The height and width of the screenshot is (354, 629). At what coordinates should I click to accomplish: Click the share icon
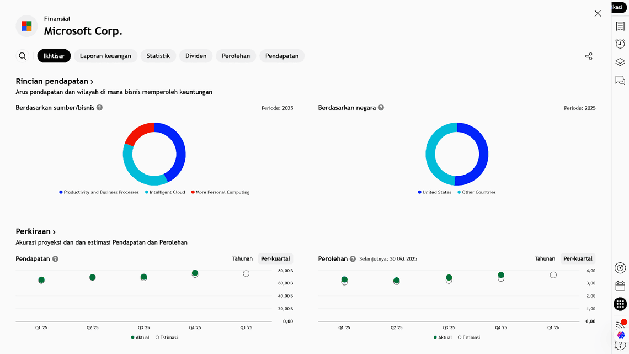[589, 56]
